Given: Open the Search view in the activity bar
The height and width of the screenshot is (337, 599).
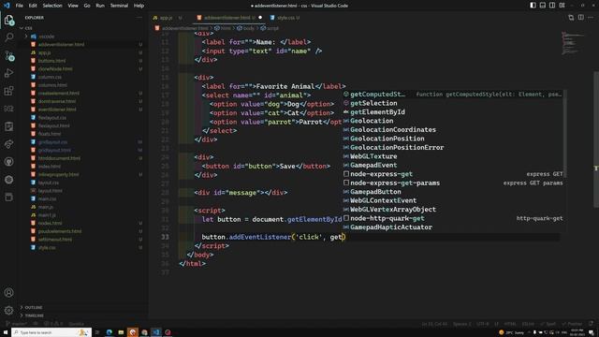Looking at the screenshot, I should tap(8, 37).
